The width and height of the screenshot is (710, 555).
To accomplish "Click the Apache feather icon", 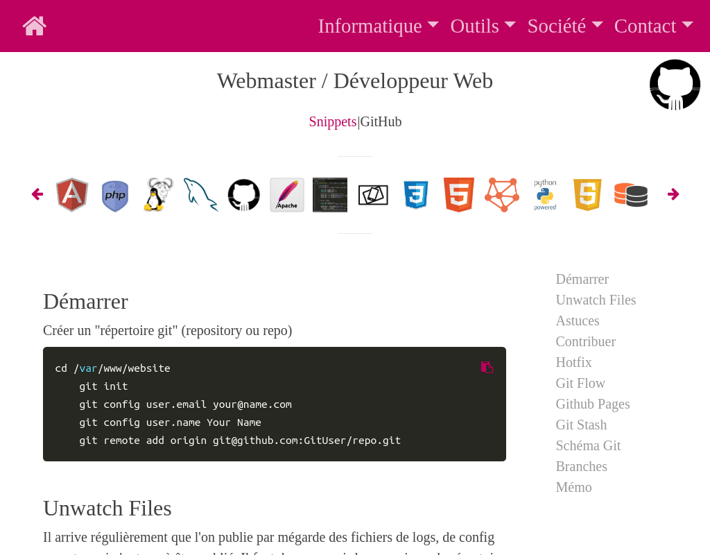I will [286, 195].
